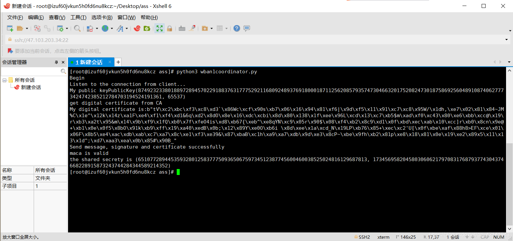Expand the open-folder dropdown arrow
The width and height of the screenshot is (513, 241).
(27, 29)
